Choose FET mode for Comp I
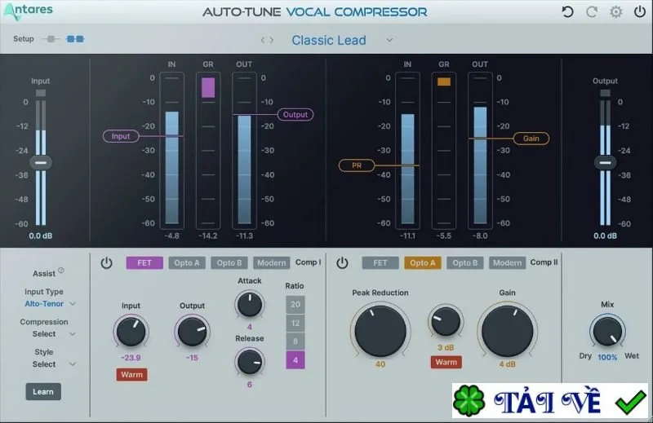The width and height of the screenshot is (653, 423). click(144, 263)
